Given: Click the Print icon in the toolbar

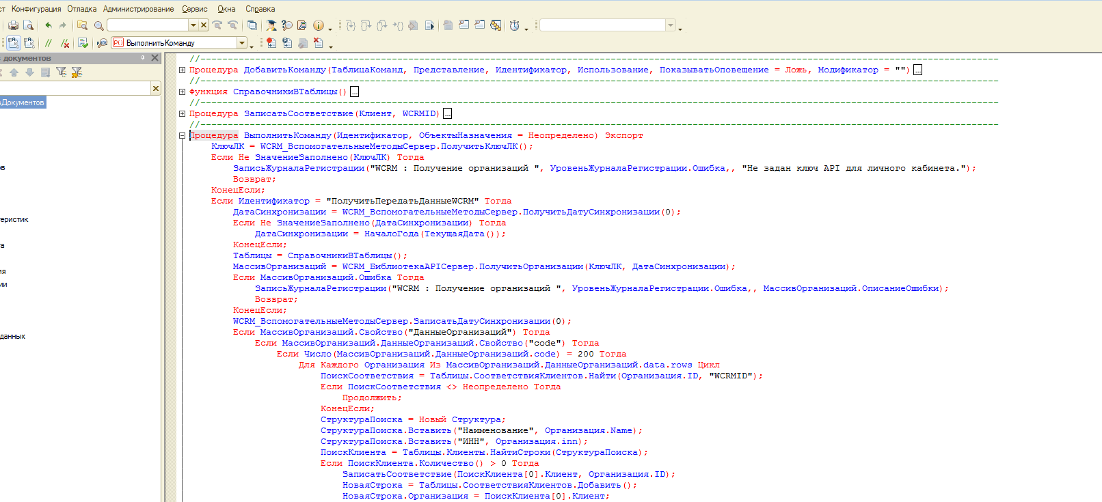Looking at the screenshot, I should (x=13, y=25).
